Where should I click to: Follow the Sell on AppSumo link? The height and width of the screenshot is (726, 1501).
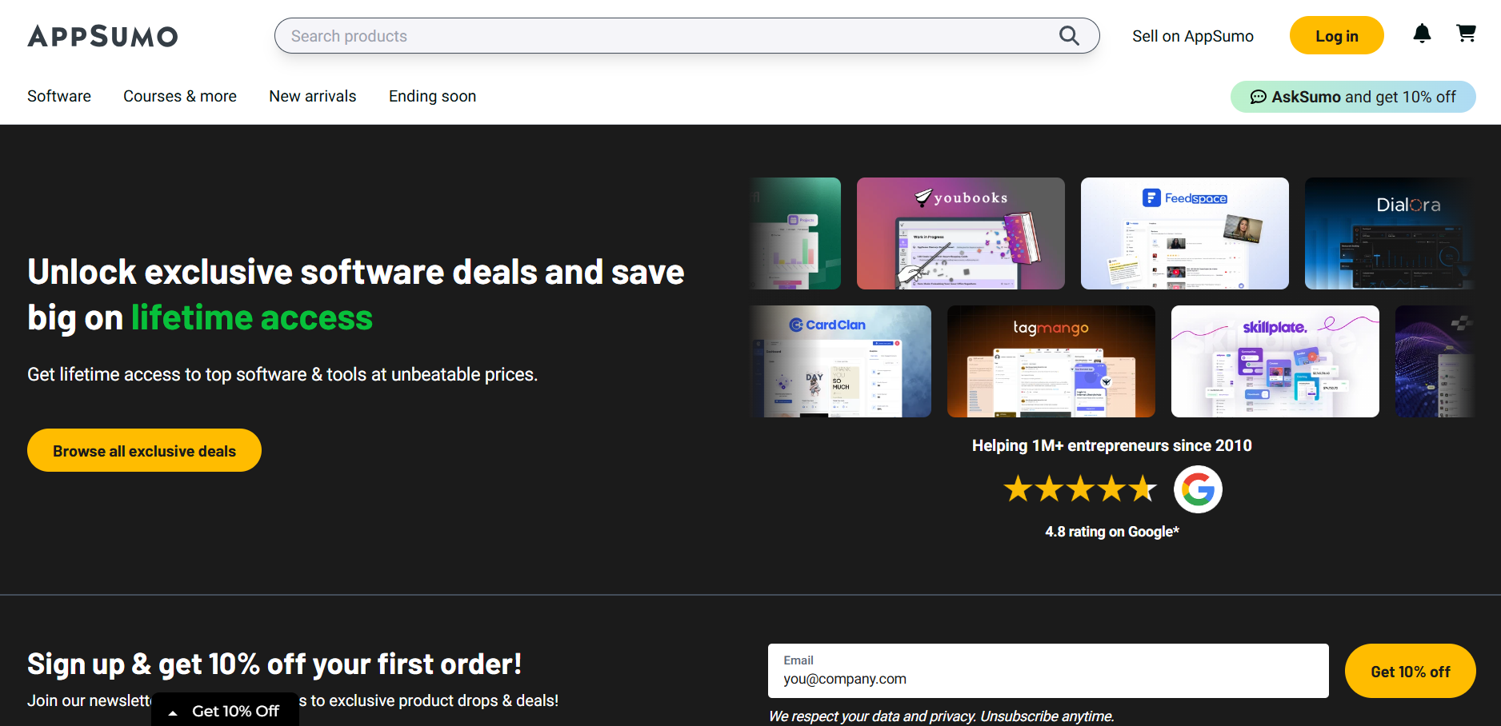pos(1192,36)
